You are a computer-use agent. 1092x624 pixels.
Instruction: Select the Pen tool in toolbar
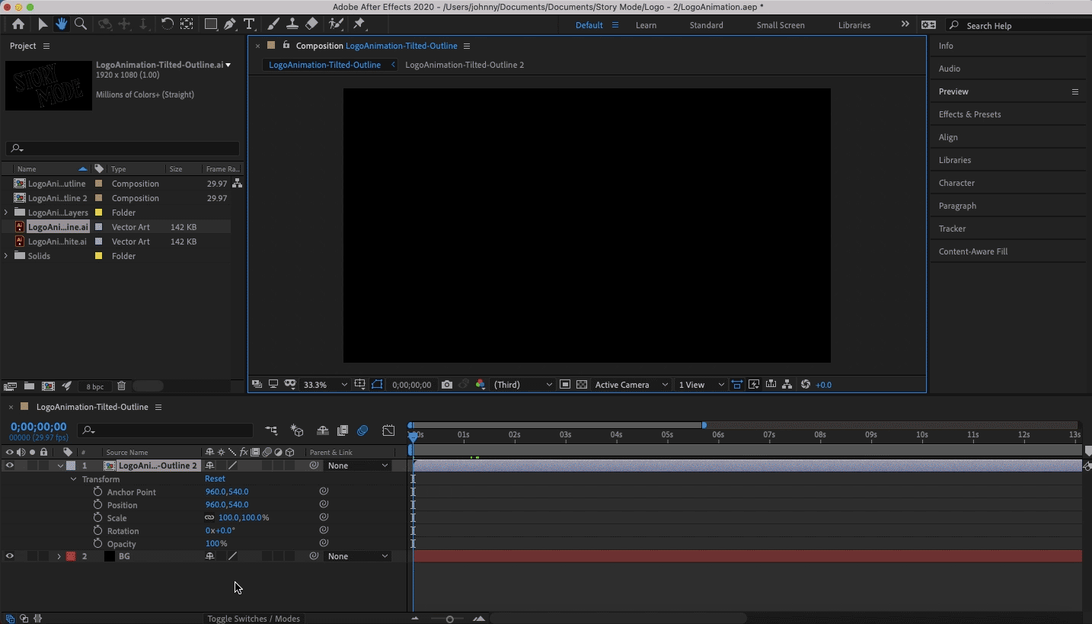pos(230,24)
